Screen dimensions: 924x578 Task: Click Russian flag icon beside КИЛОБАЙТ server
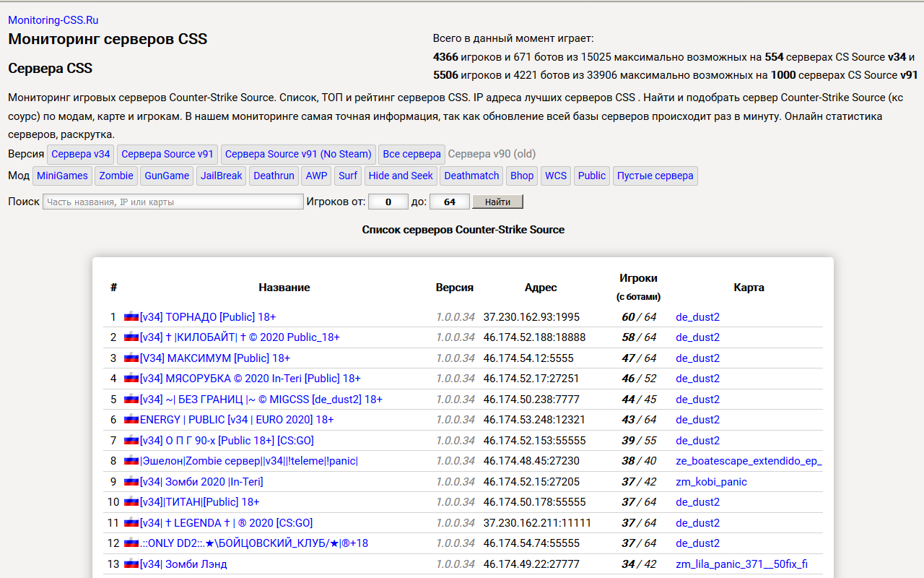[x=131, y=337]
